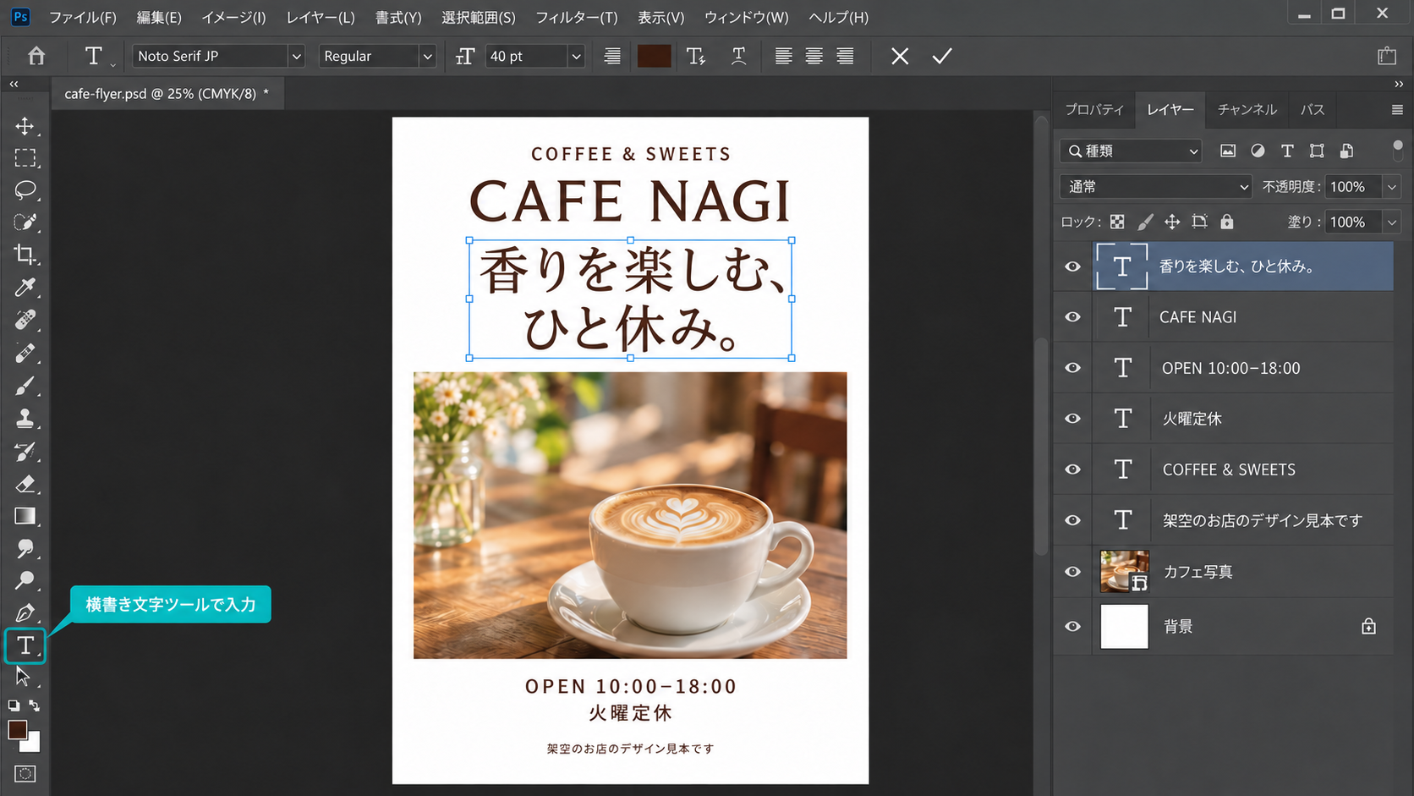
Task: Select the Eyedropper tool
Action: coord(25,287)
